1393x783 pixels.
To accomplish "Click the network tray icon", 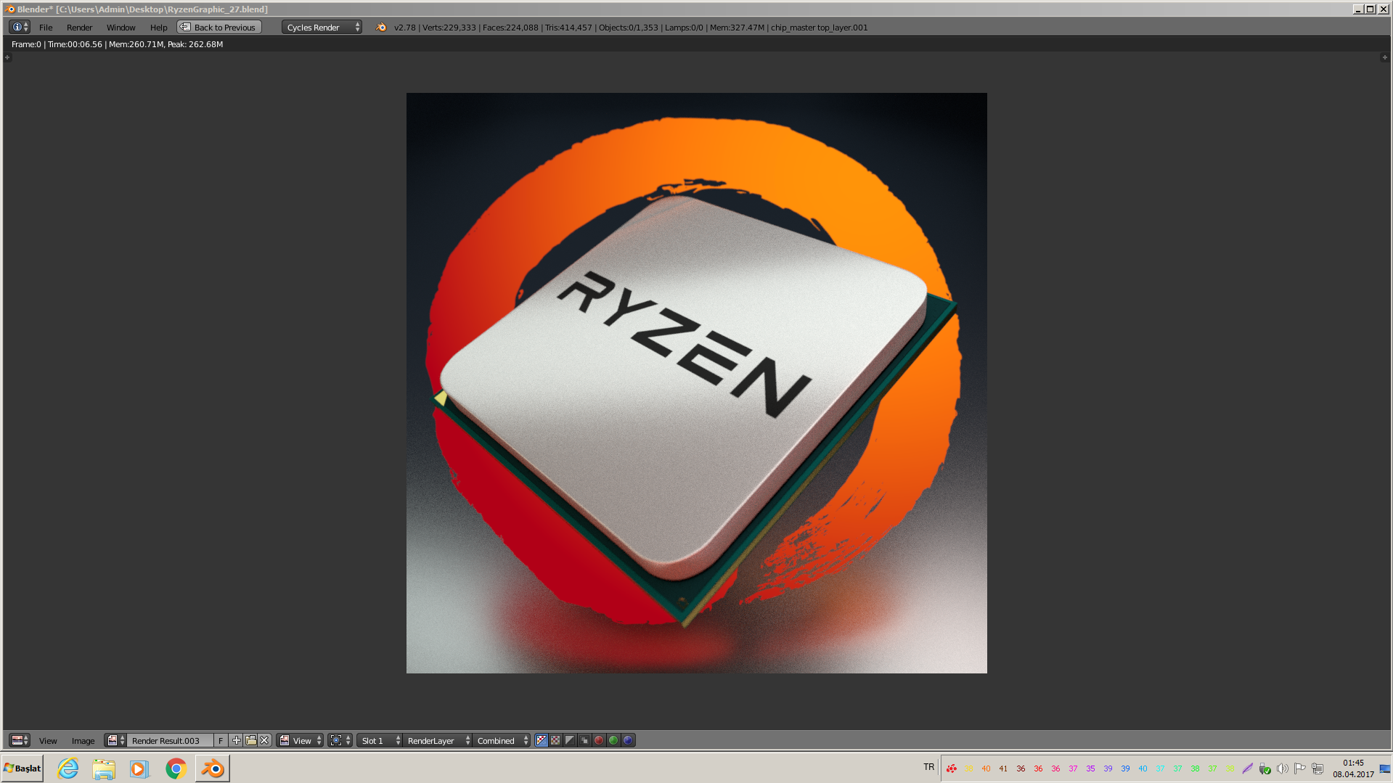I will click(x=1317, y=768).
